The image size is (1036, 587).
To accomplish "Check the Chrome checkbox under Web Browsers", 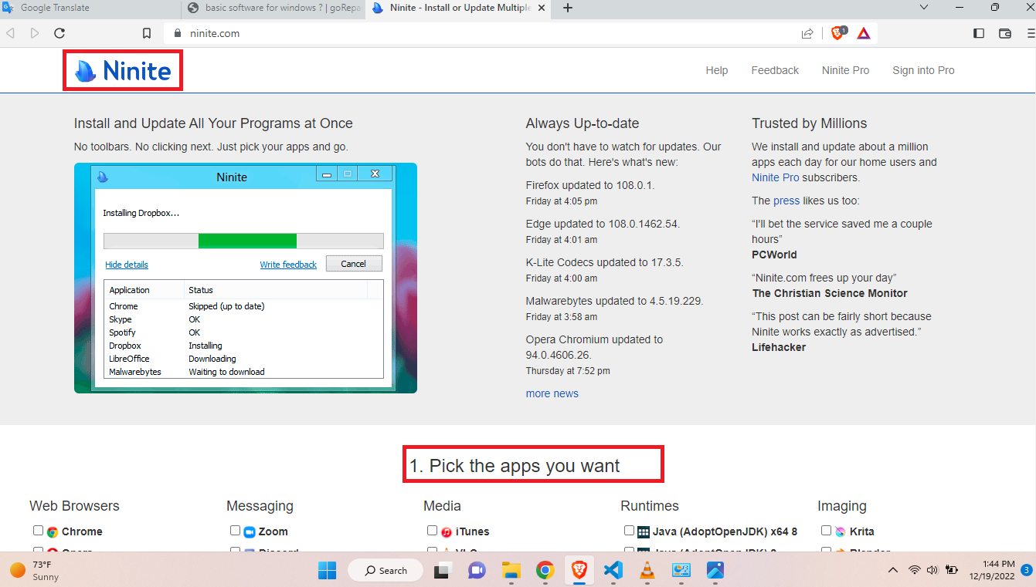I will (38, 531).
